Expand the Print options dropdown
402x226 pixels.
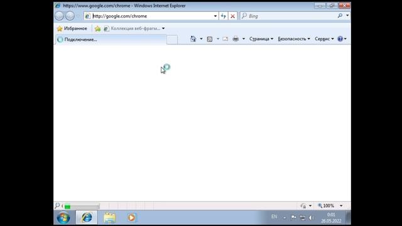244,39
